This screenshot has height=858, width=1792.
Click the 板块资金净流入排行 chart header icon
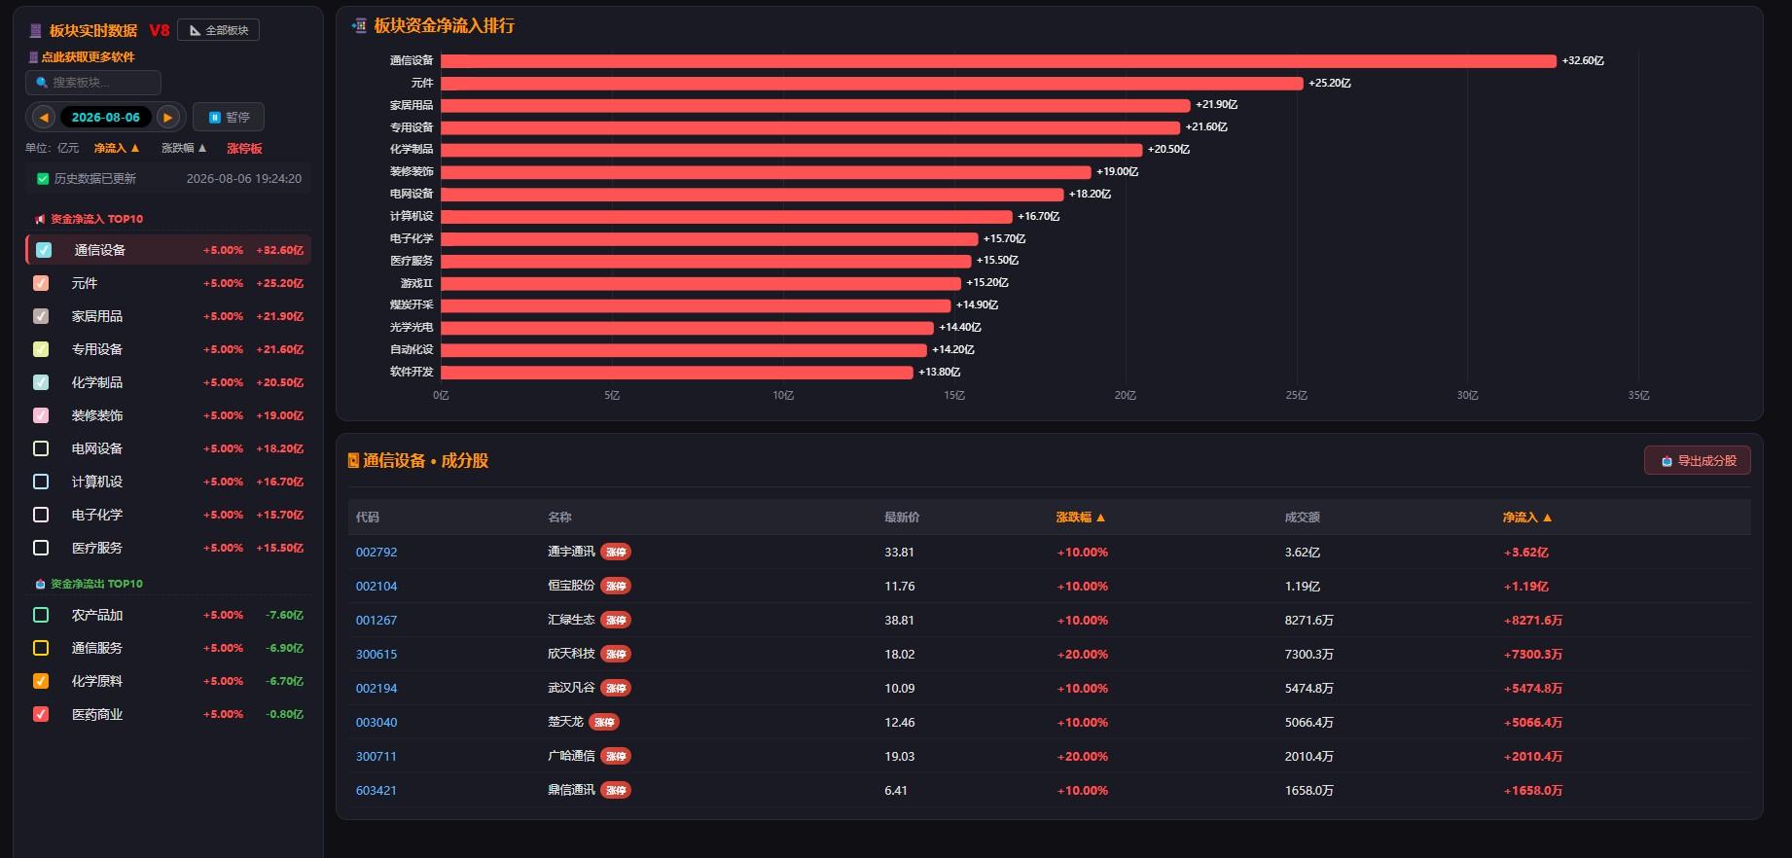click(x=359, y=26)
